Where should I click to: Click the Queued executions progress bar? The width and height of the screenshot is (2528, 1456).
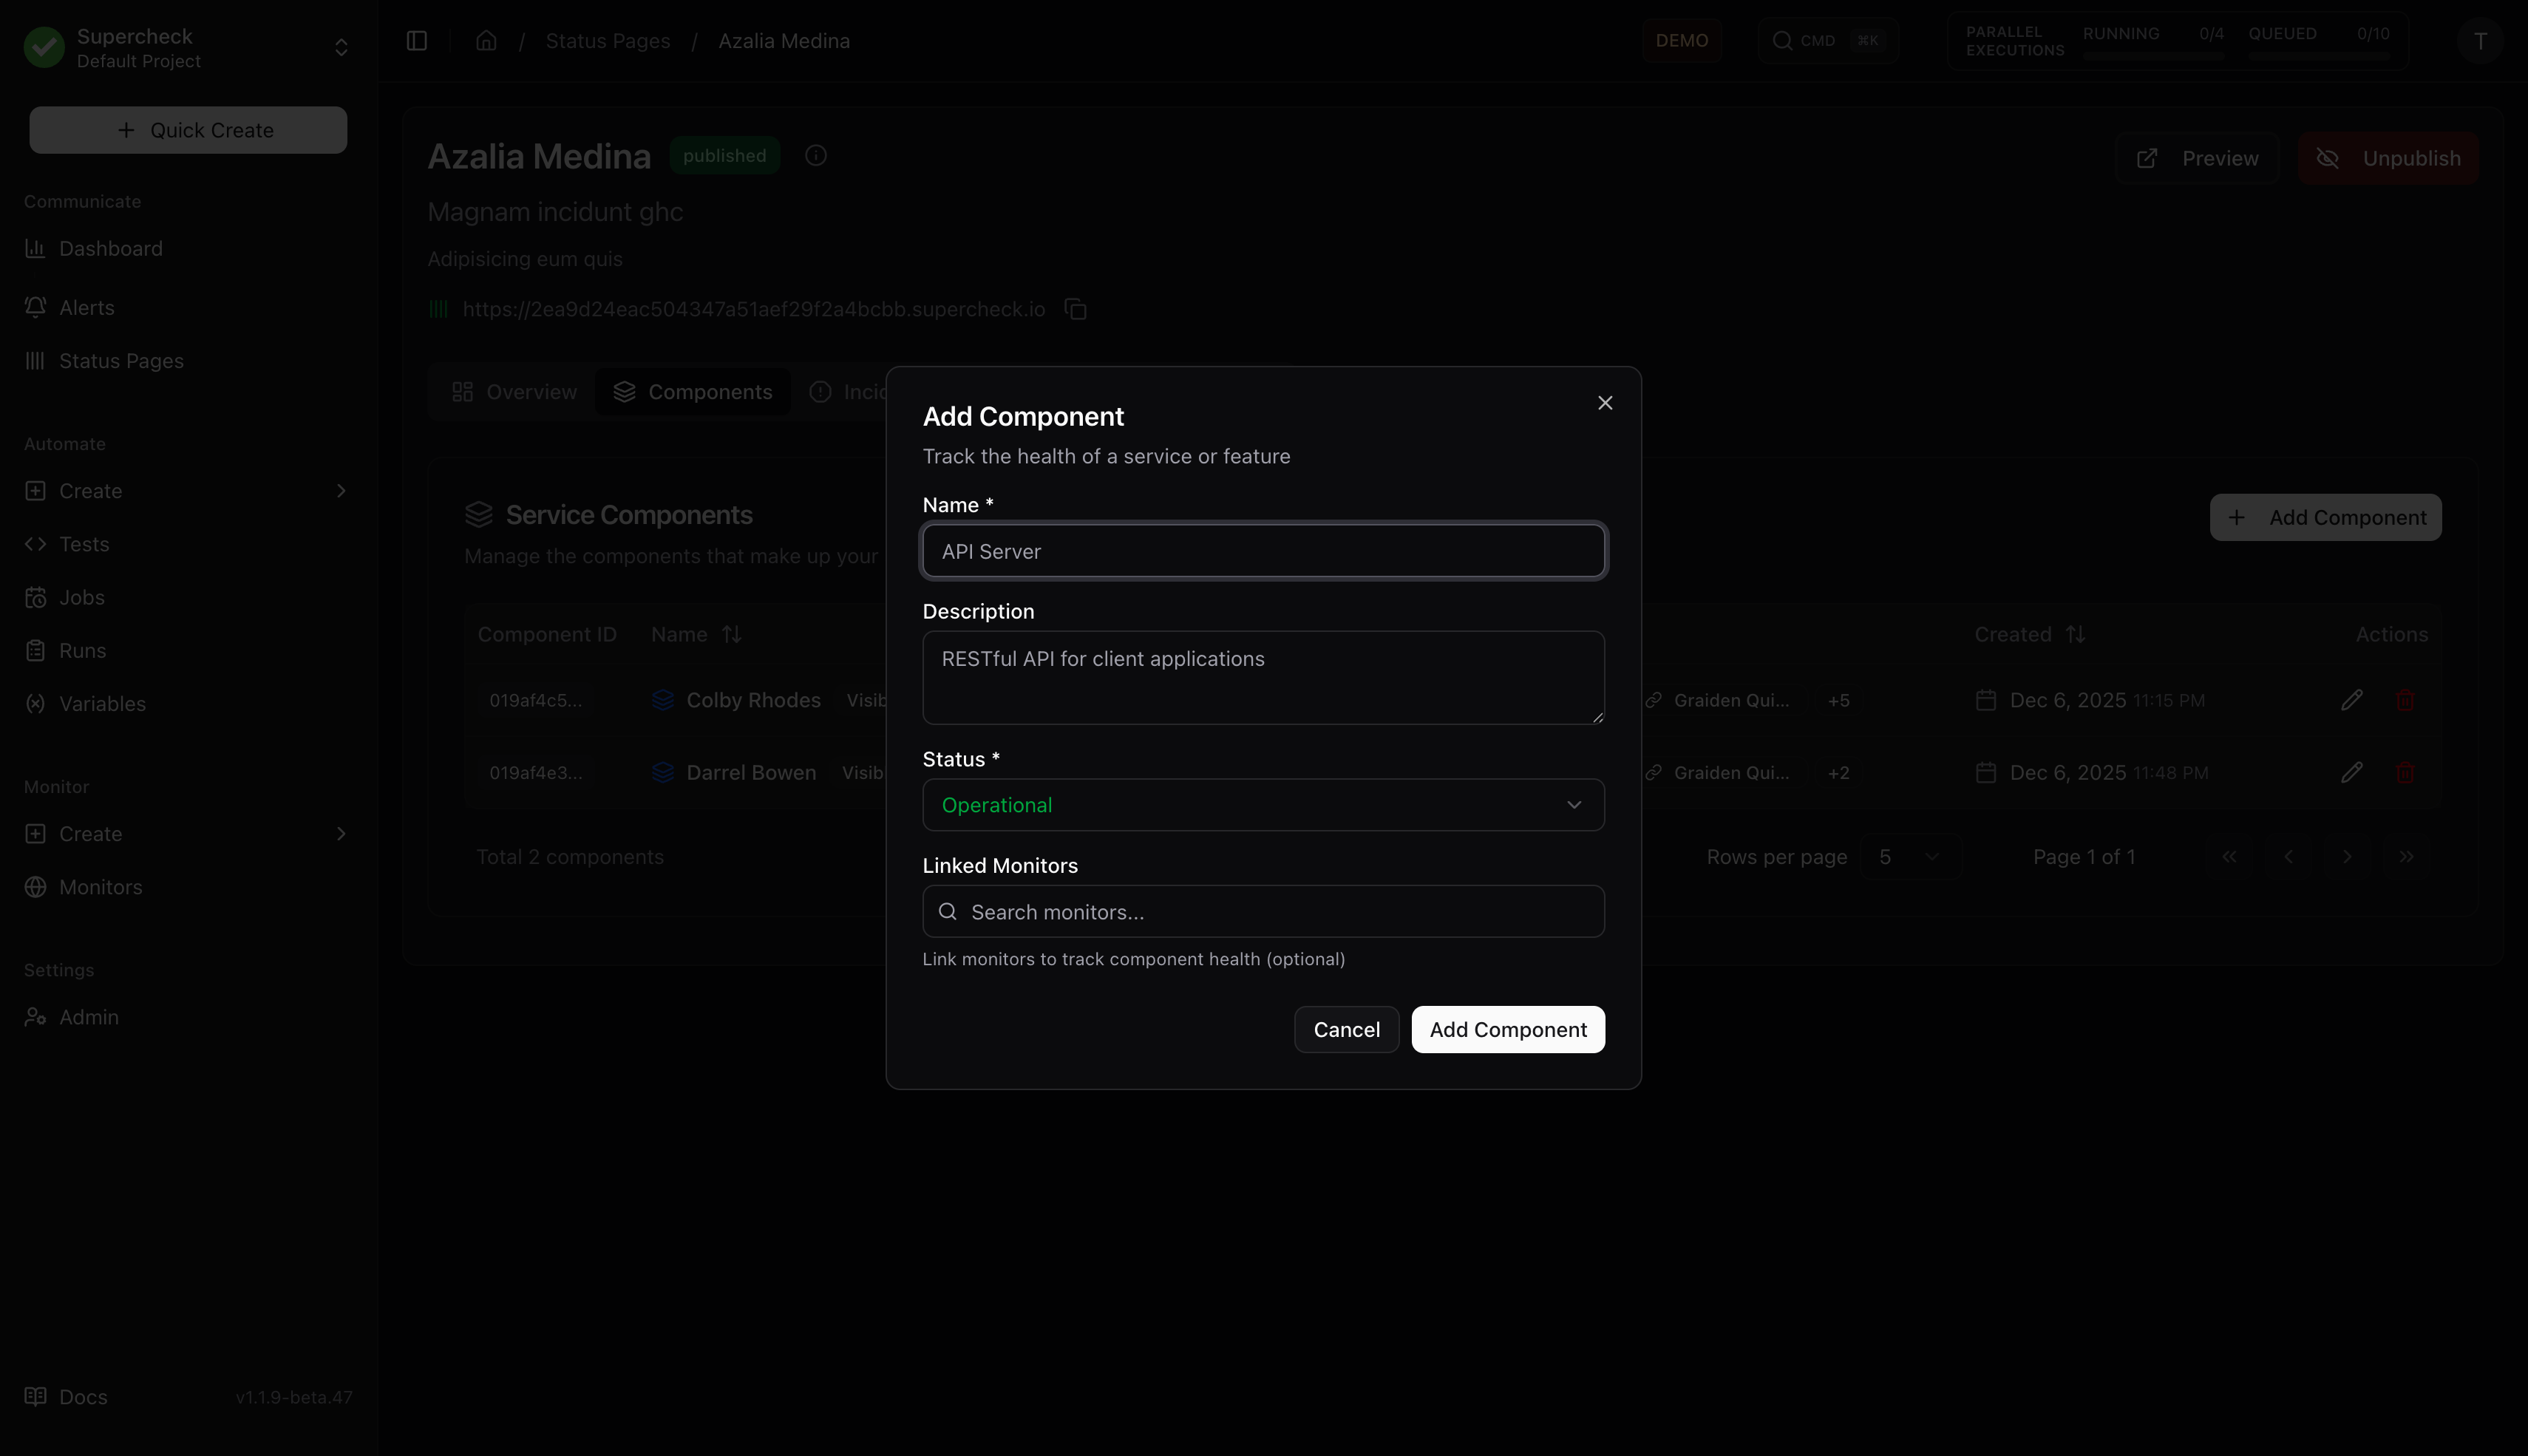(x=2320, y=57)
